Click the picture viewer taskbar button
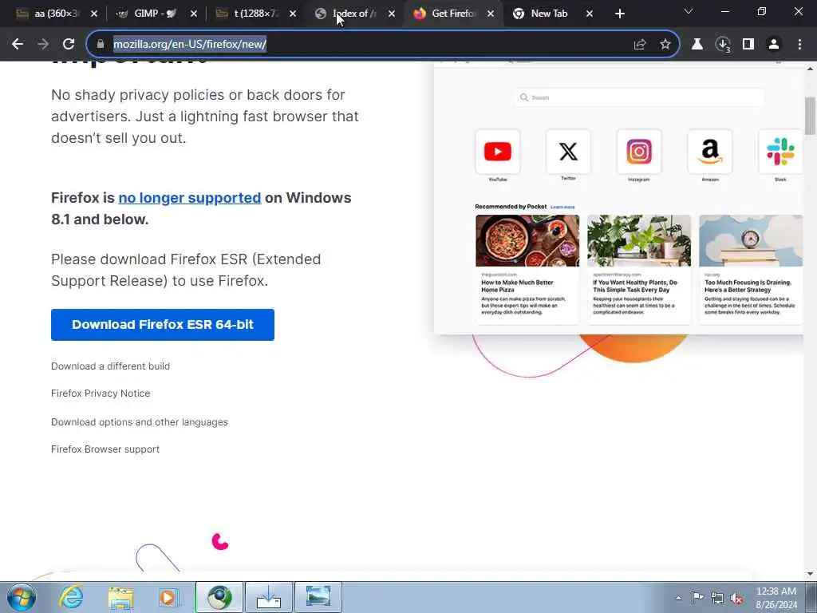The image size is (817, 613). point(318,597)
